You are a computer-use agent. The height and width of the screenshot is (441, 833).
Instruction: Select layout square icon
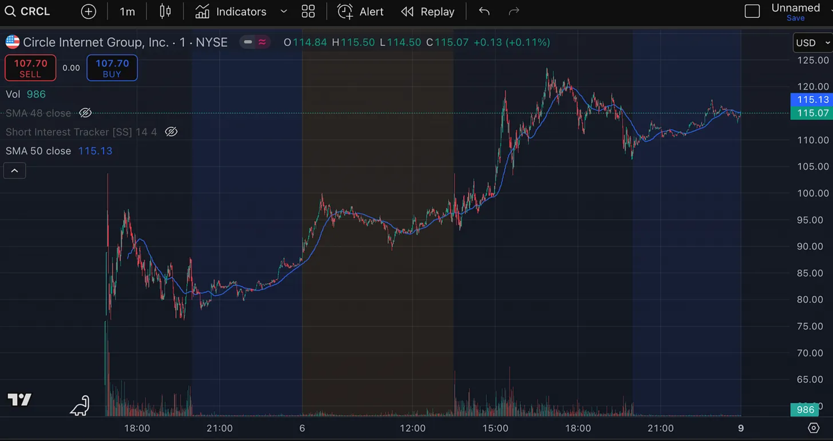pyautogui.click(x=752, y=11)
